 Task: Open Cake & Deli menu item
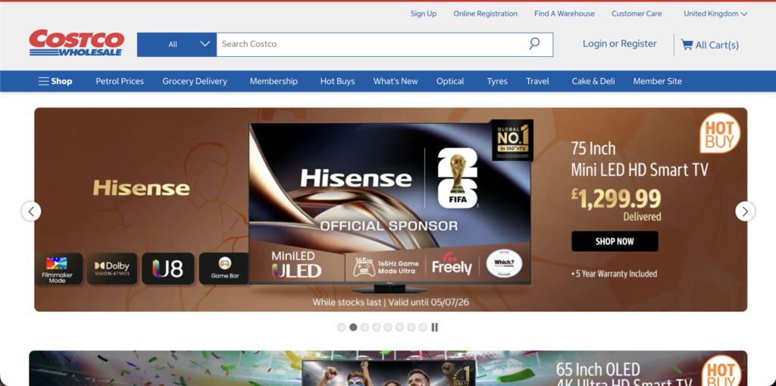point(593,81)
